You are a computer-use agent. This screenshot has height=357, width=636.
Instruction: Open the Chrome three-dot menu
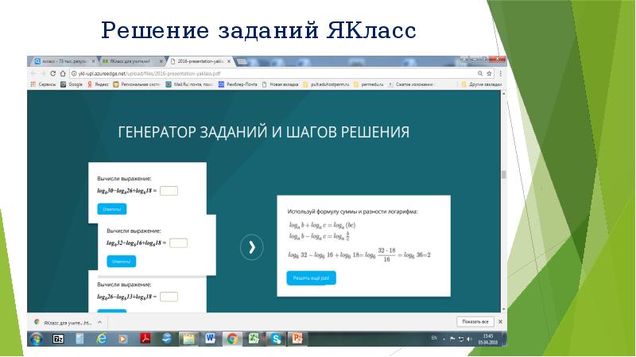[x=501, y=73]
